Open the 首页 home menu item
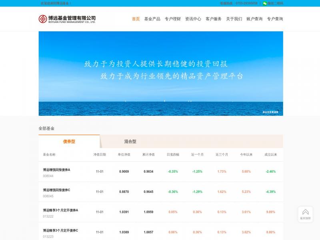This screenshot has width=320, height=240. coord(136,19)
